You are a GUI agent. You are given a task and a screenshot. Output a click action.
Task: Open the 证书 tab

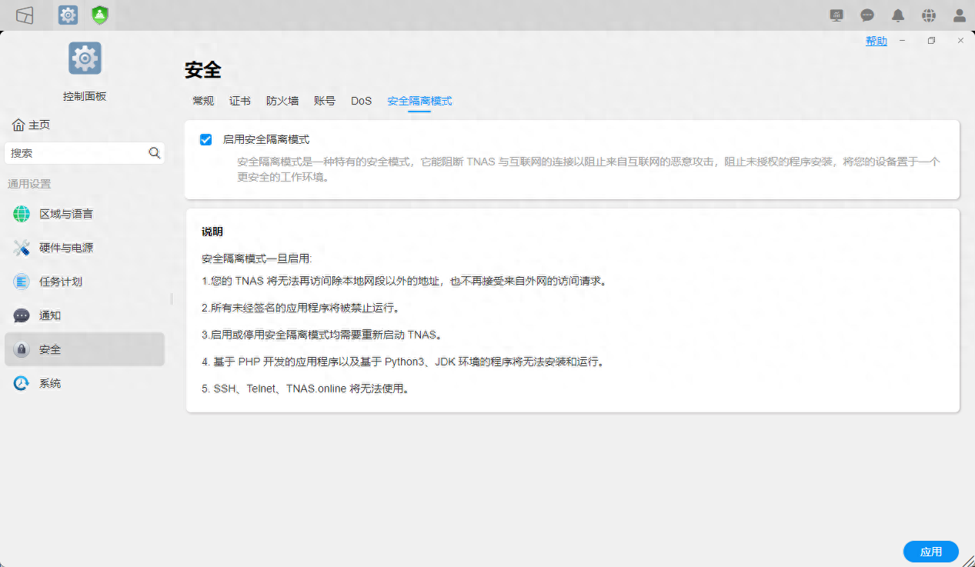239,100
